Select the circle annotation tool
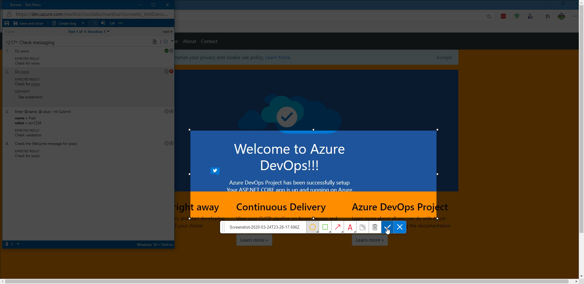584x284 pixels. (312, 227)
